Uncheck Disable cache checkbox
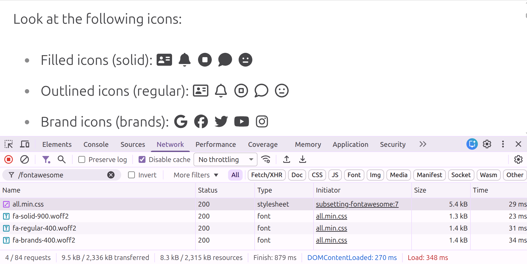527x264 pixels. pyautogui.click(x=142, y=159)
